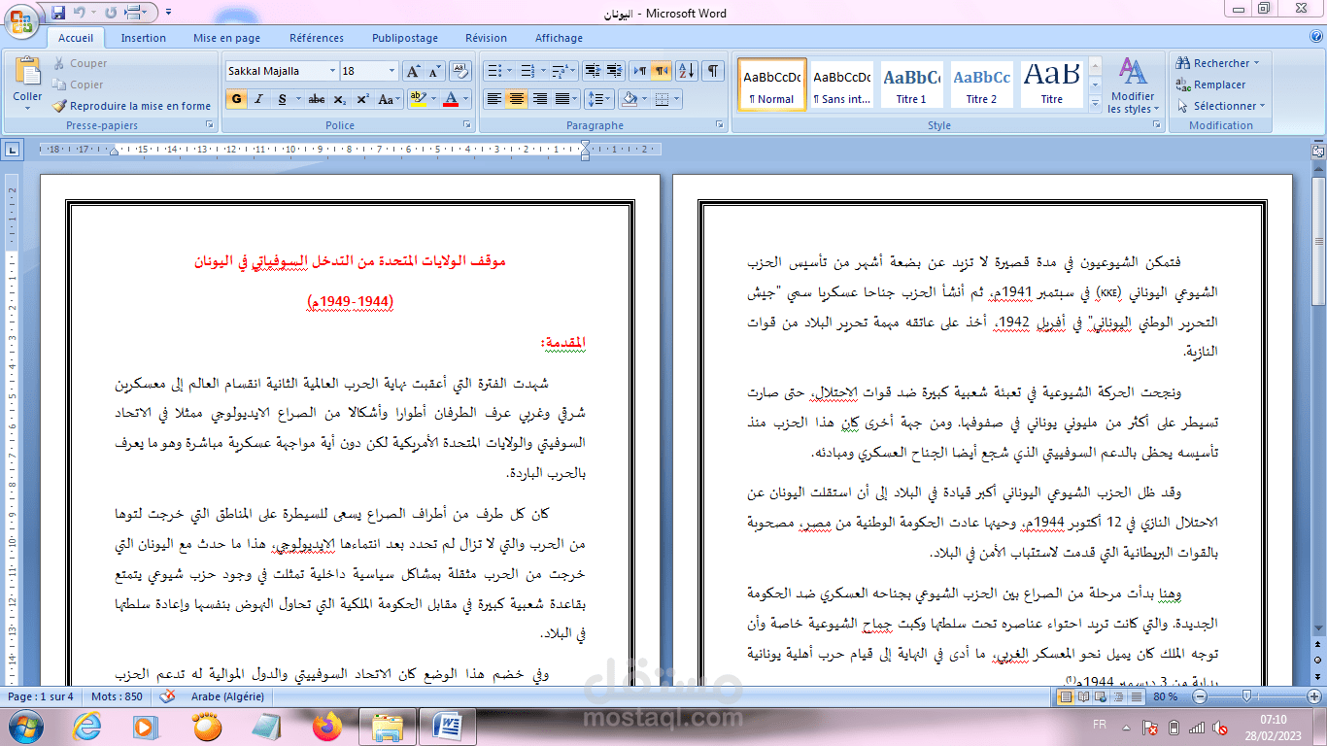The height and width of the screenshot is (746, 1327).
Task: Click Reproduire la mise en forme
Action: [131, 106]
